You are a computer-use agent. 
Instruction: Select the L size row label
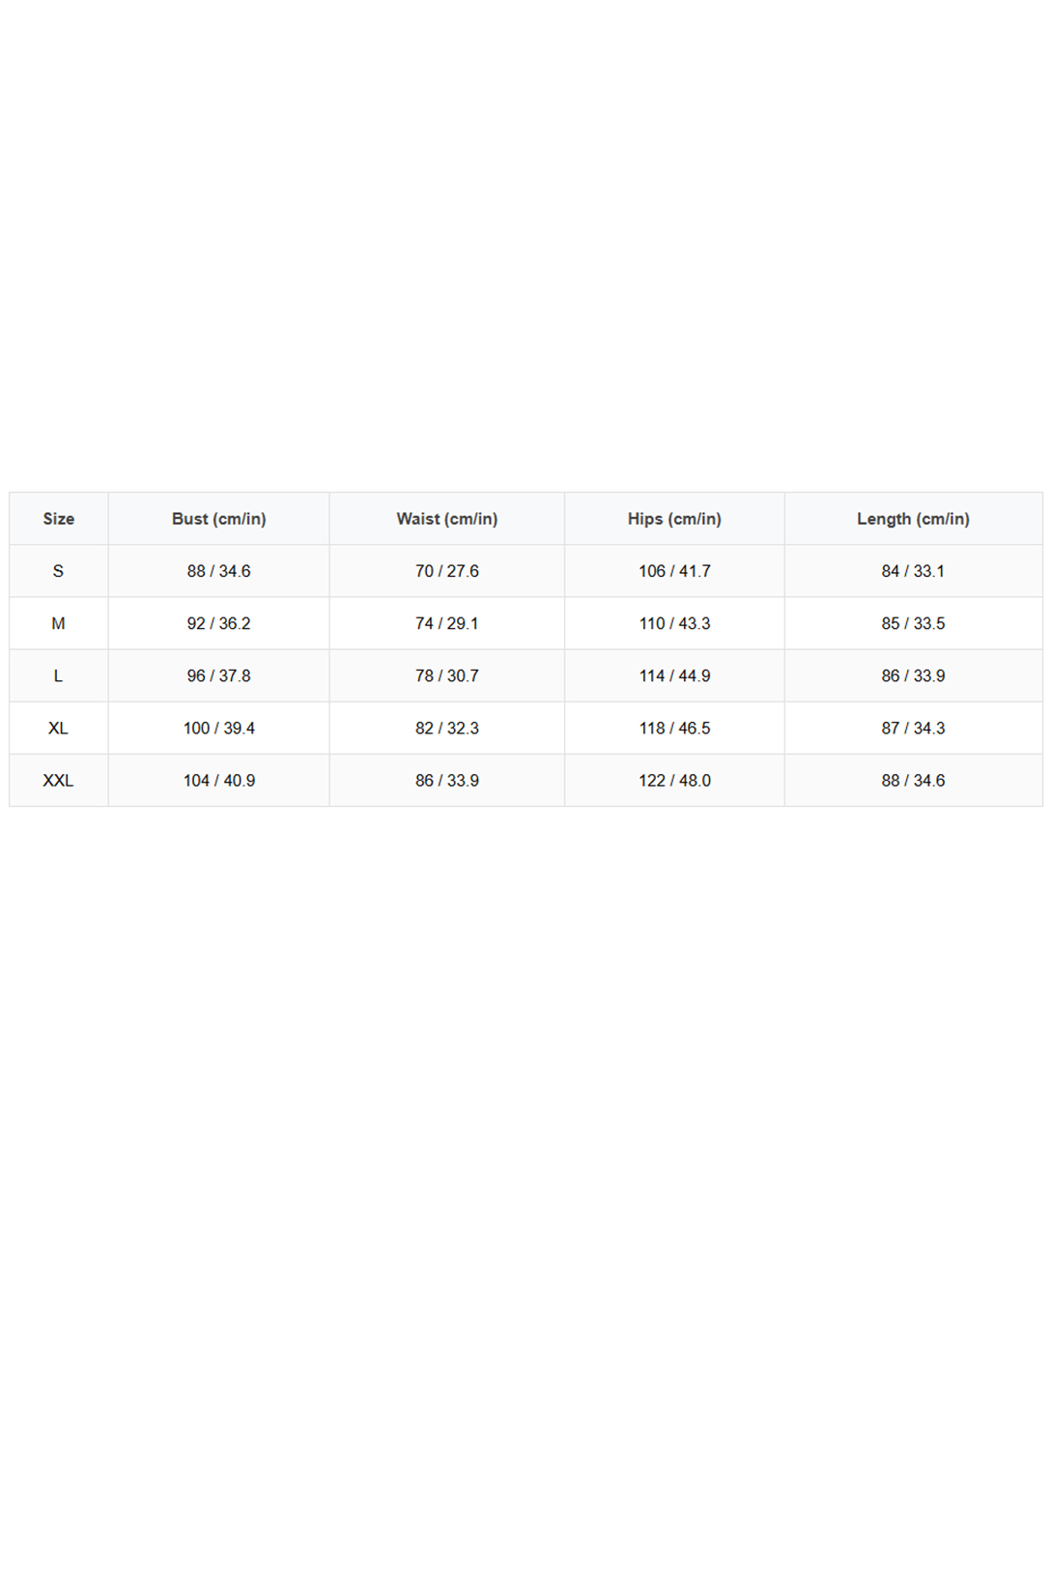pyautogui.click(x=58, y=675)
